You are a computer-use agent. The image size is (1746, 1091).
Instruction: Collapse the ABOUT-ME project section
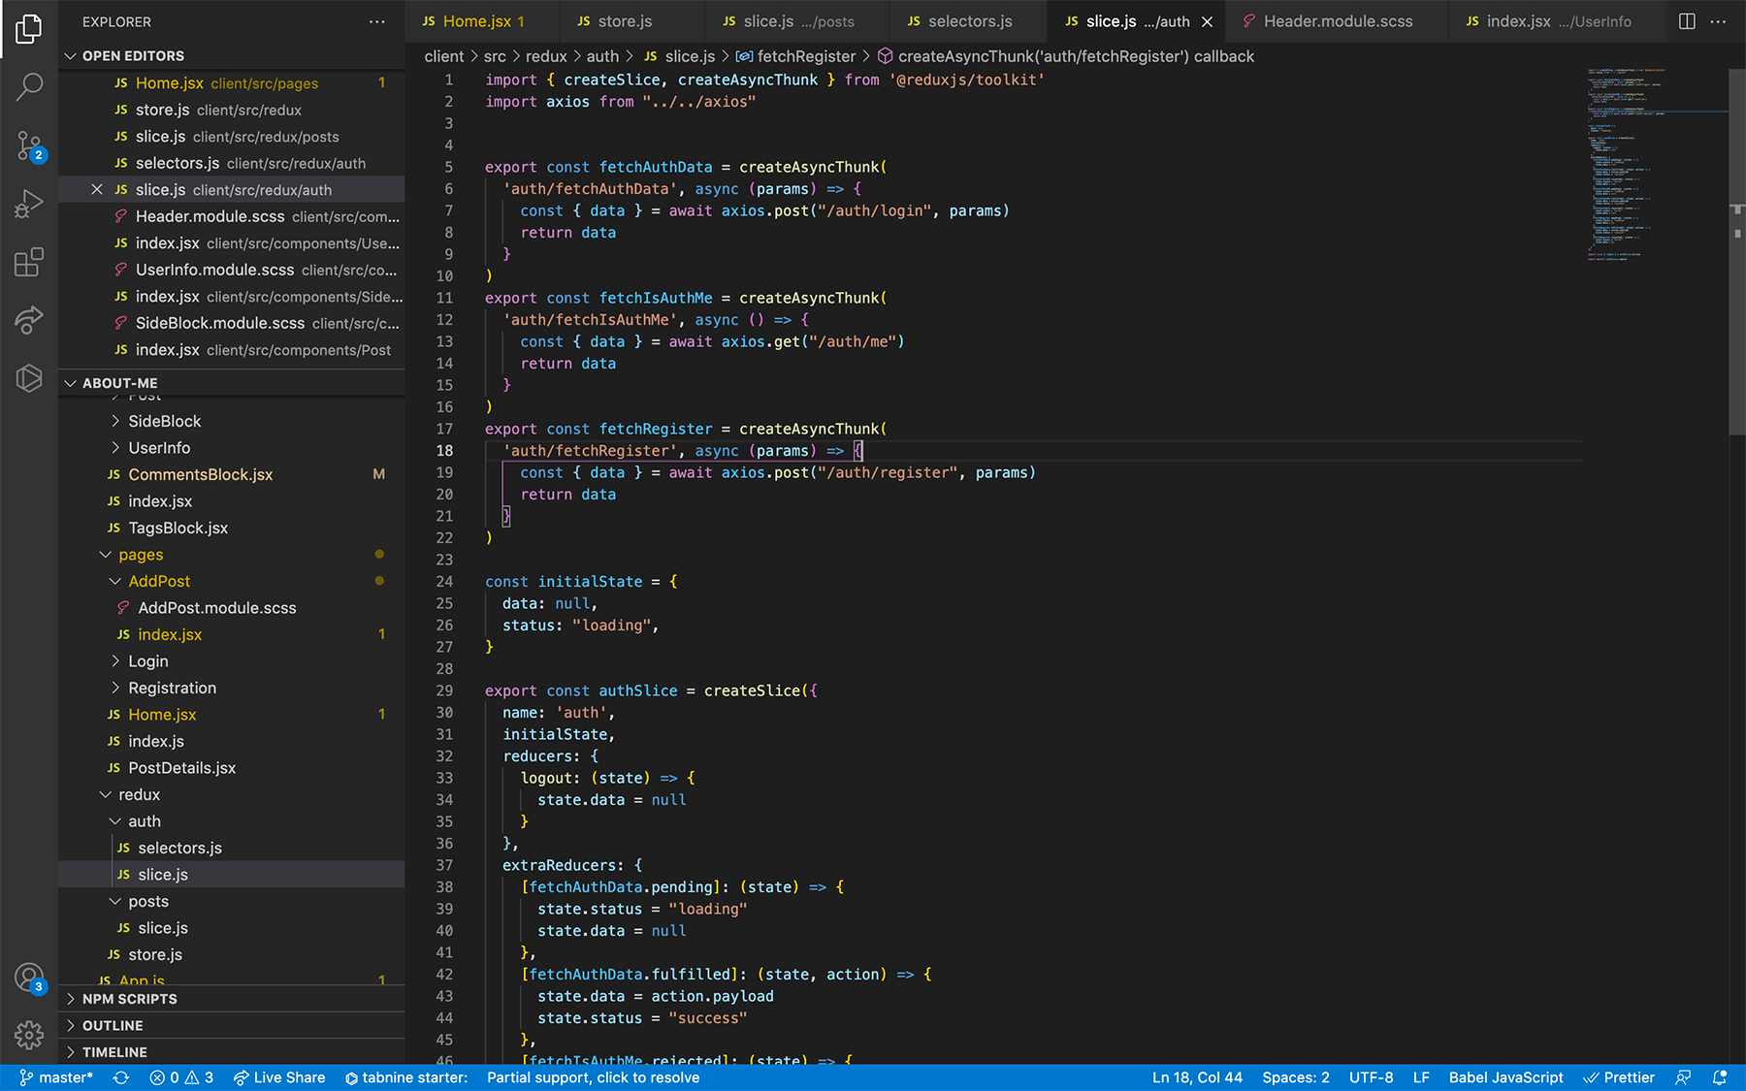click(232, 383)
